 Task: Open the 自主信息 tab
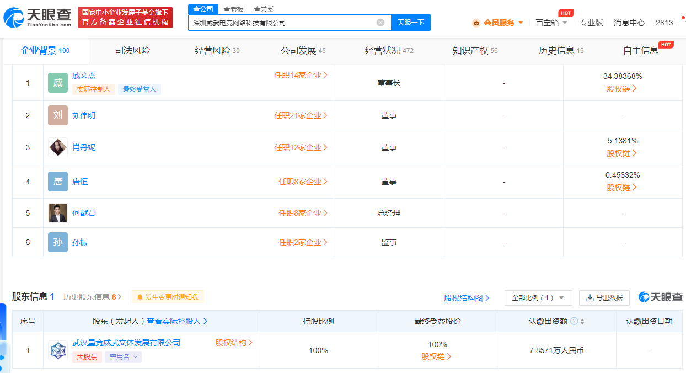point(641,51)
